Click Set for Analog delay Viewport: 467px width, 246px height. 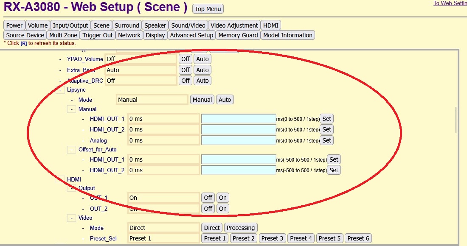(327, 140)
